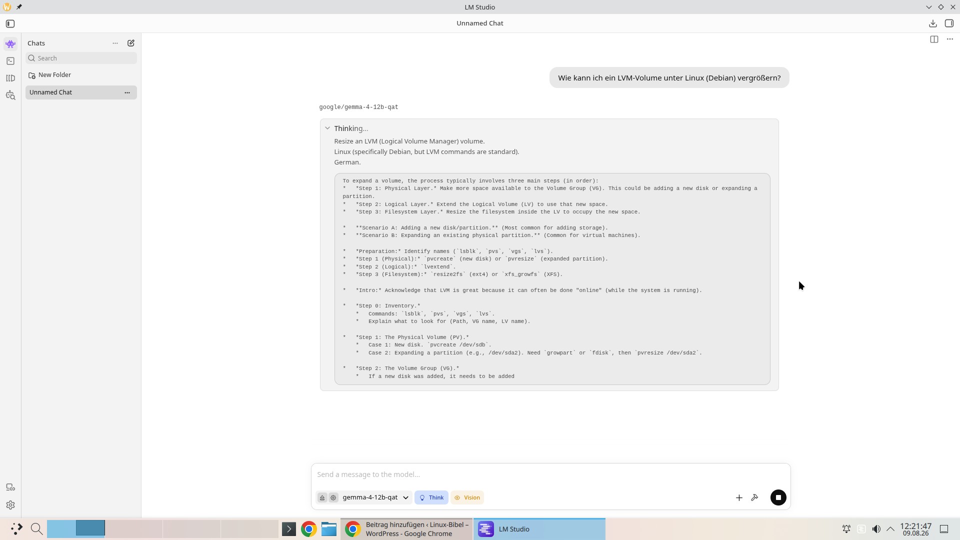Open the My Models library icon
960x540 pixels.
pos(10,78)
